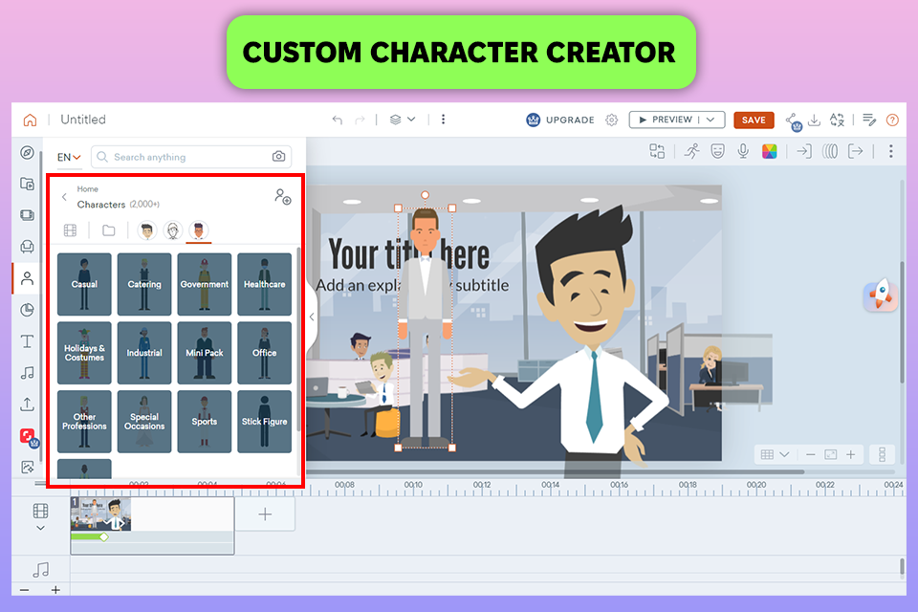Open the Industrial character category

(144, 353)
